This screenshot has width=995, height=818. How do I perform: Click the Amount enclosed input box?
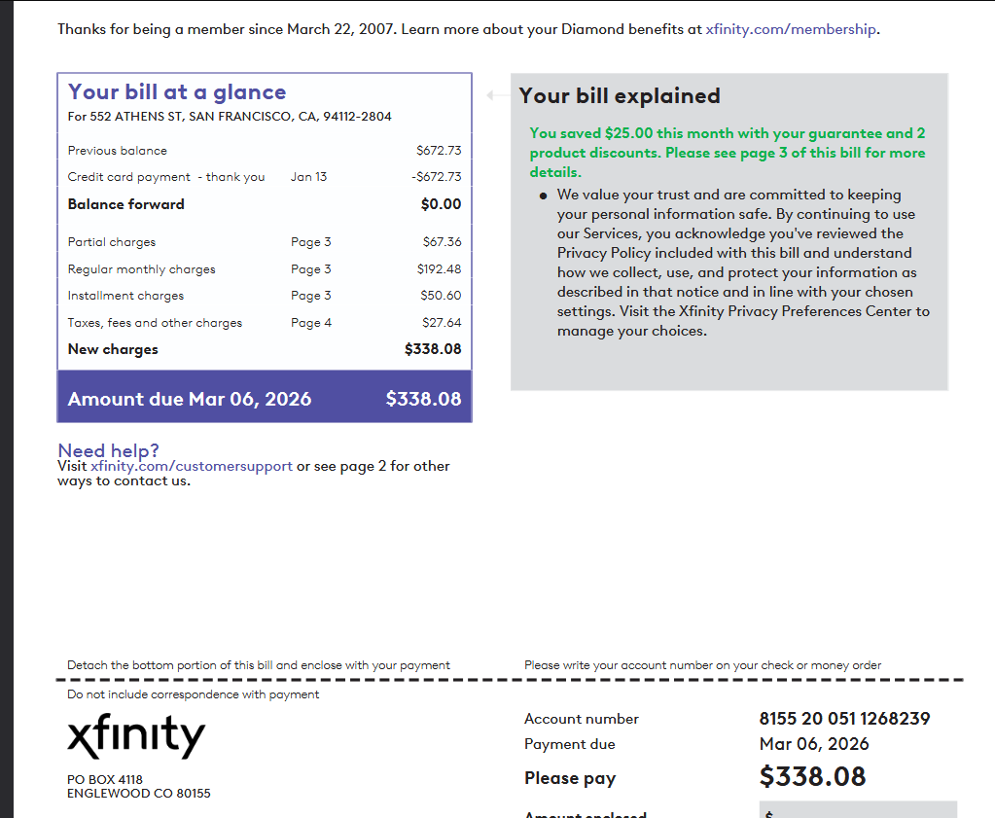coord(857,811)
